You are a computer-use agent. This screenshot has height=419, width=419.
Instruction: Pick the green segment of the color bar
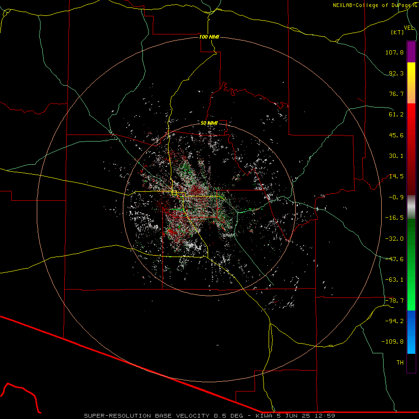click(411, 264)
